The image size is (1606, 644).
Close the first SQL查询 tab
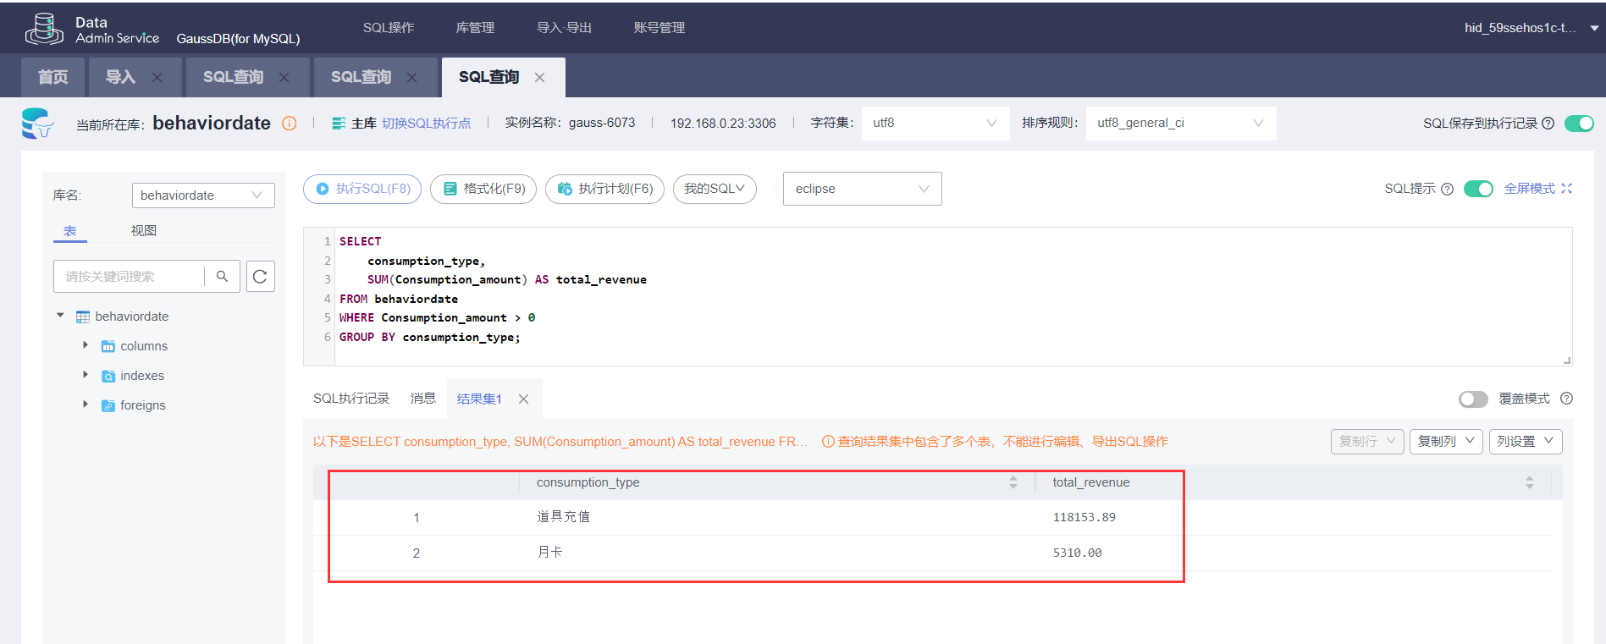point(284,77)
